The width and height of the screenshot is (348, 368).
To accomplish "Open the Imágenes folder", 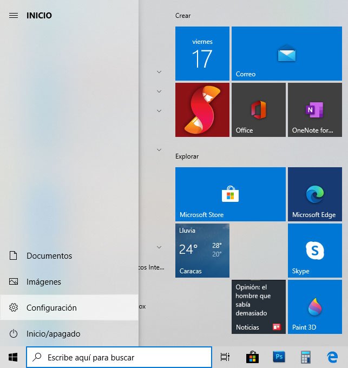I will pos(69,281).
